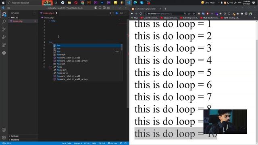Viewport: 258px width, 145px height.
Task: Open the Python icon in activity bar
Action: click(4, 53)
